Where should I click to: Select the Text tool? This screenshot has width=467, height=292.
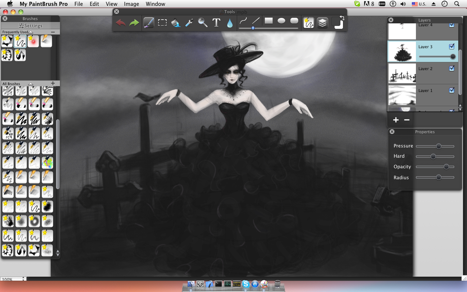[x=216, y=23]
